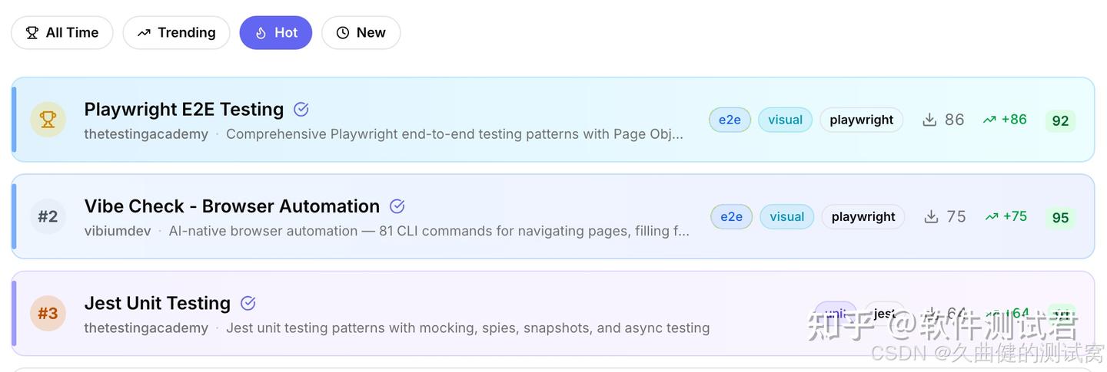The height and width of the screenshot is (372, 1107).
Task: Open the Playwright E2E Testing title
Action: pos(184,110)
